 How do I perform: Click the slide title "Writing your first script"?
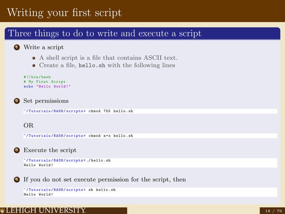point(64,13)
